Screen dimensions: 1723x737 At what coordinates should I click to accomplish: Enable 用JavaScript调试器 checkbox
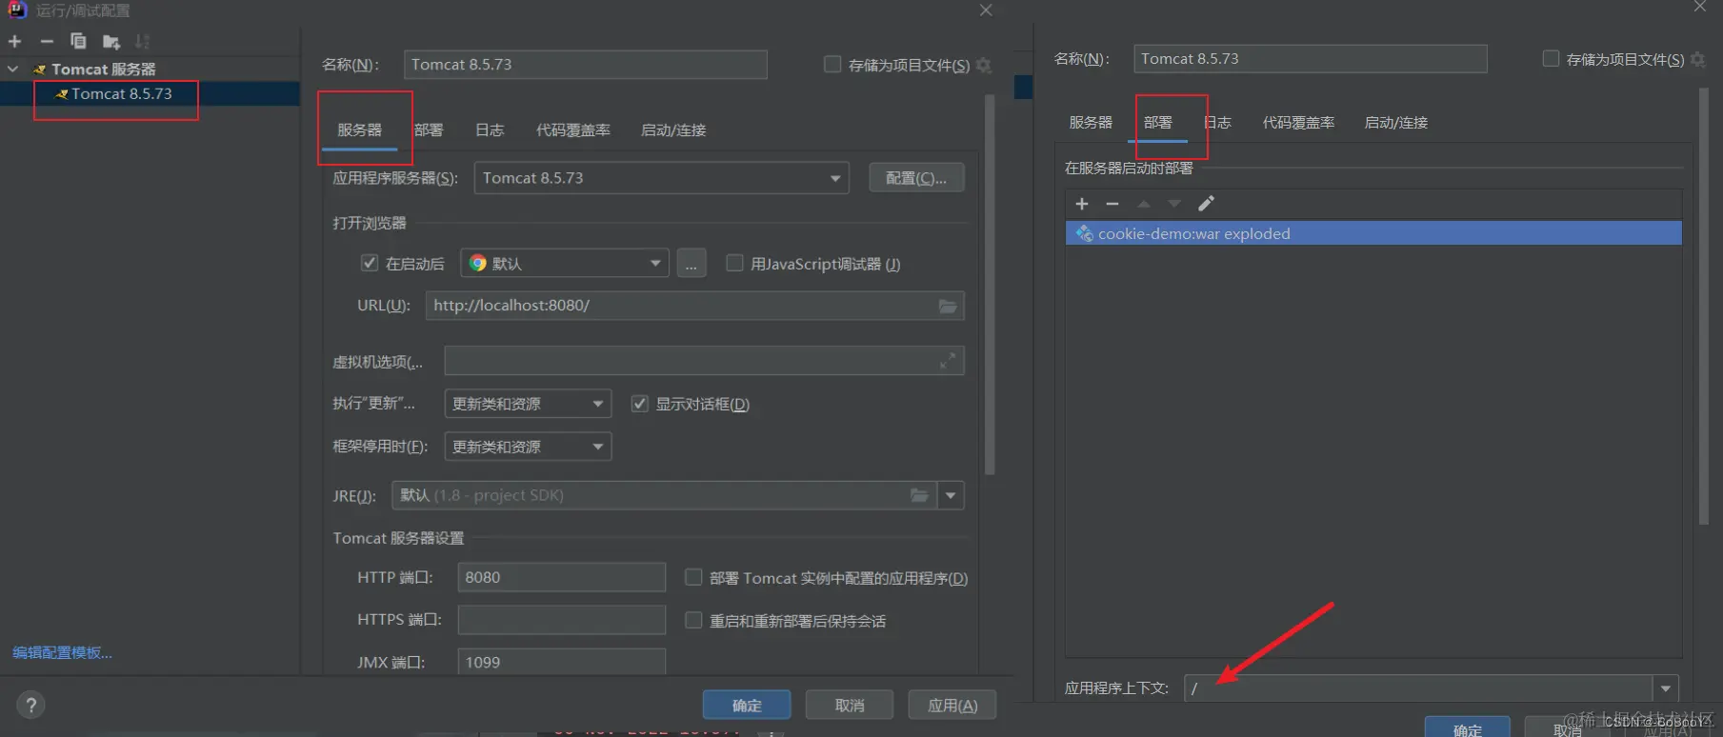pos(734,263)
